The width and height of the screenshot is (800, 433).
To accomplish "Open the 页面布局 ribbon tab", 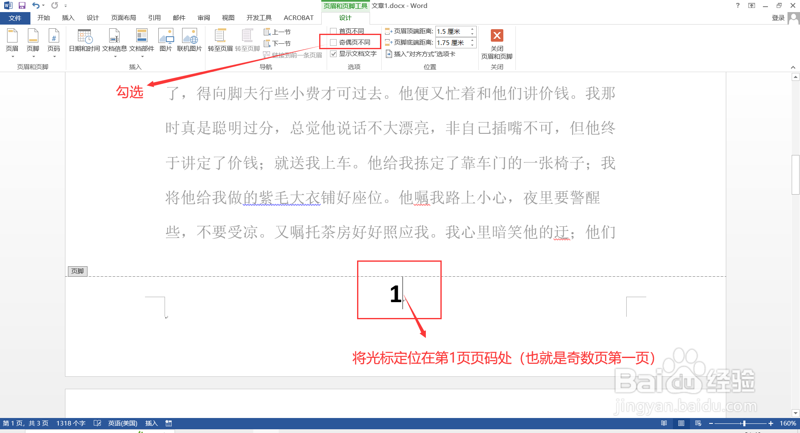I will pos(123,18).
